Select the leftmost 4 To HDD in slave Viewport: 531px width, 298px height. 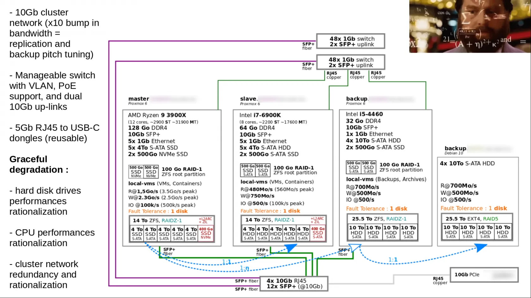click(249, 233)
